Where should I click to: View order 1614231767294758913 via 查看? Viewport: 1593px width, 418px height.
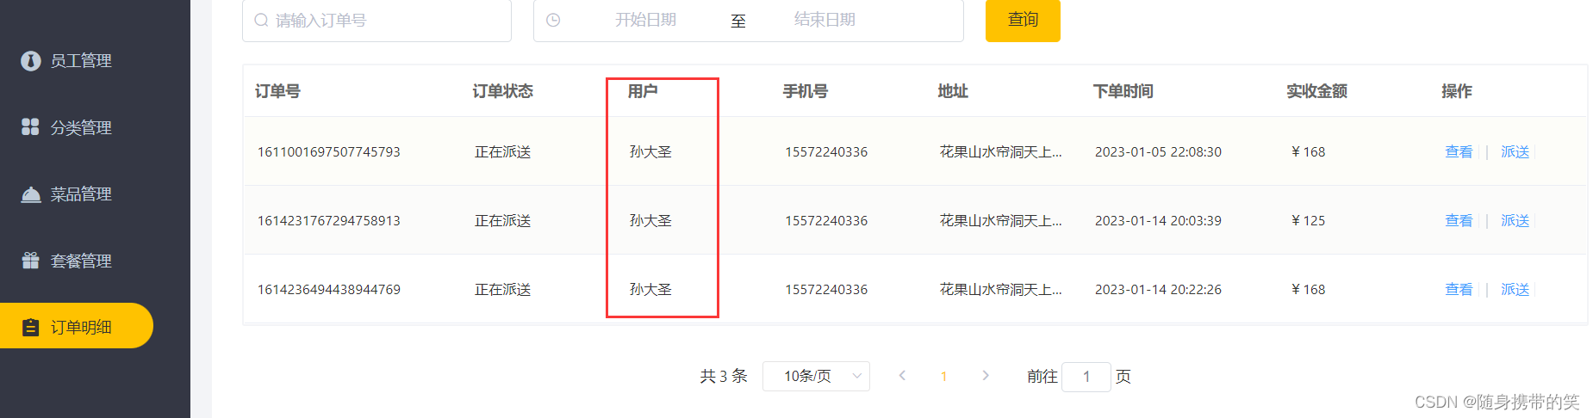1459,220
